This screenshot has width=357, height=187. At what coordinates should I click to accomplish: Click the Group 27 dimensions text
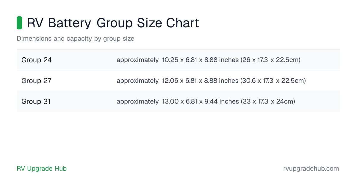pyautogui.click(x=211, y=81)
